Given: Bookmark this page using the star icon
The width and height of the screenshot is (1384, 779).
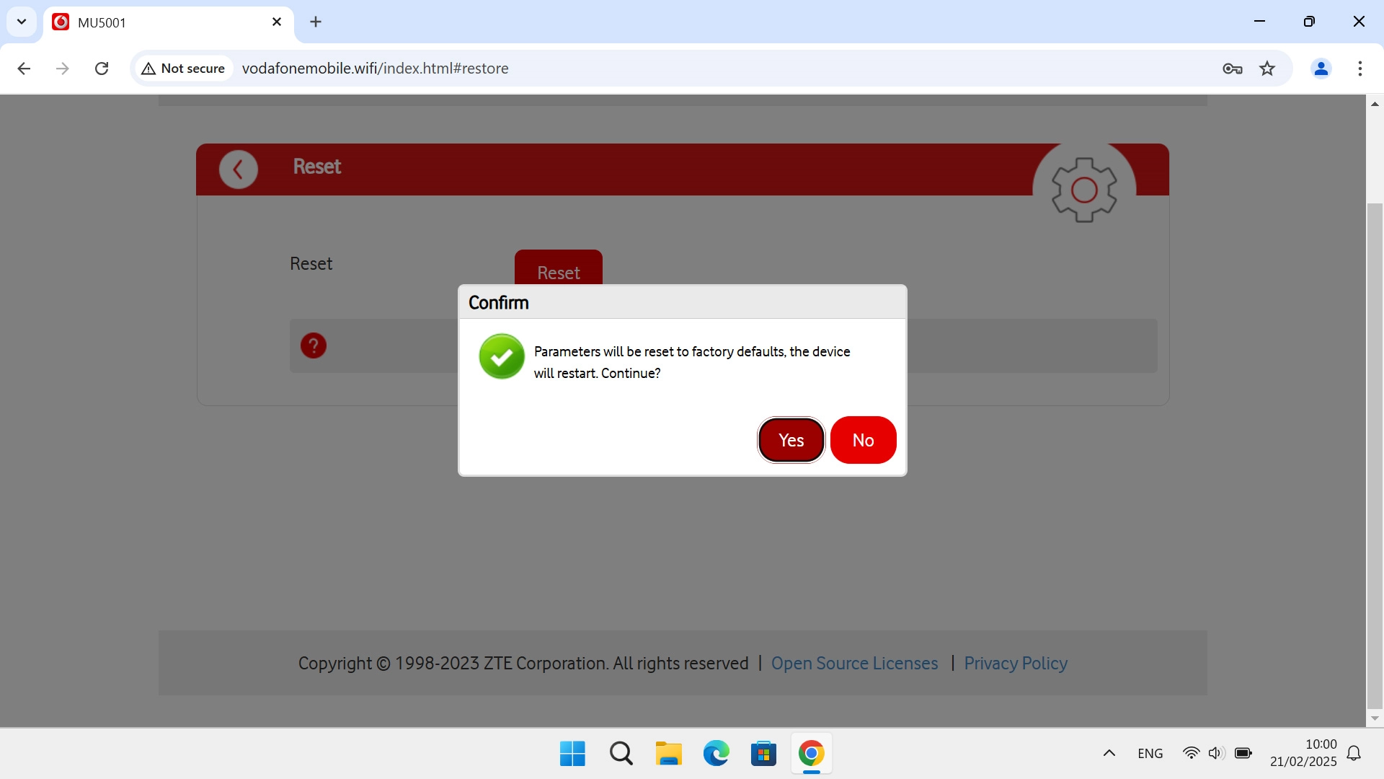Looking at the screenshot, I should pyautogui.click(x=1267, y=68).
